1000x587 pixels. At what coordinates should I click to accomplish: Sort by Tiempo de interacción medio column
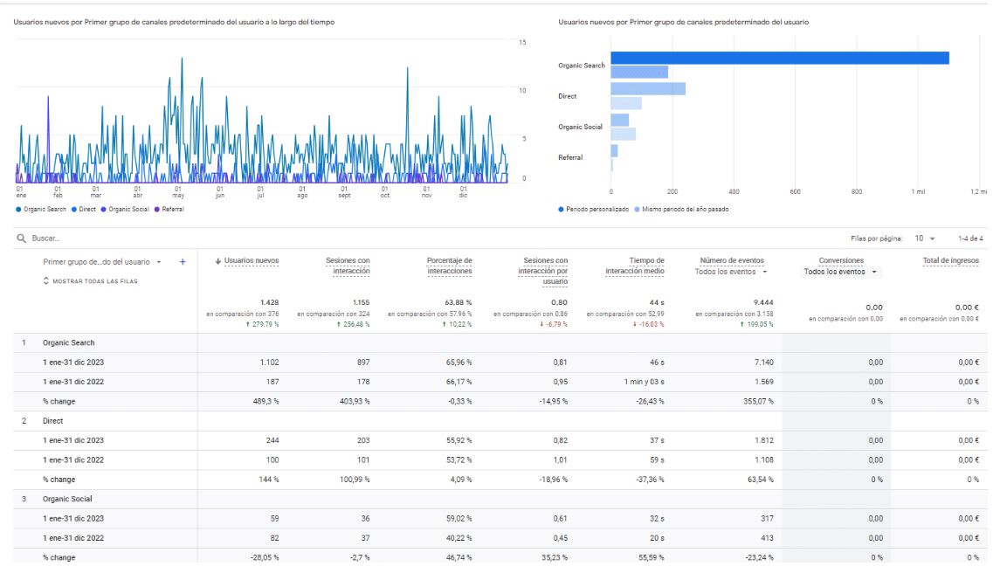(635, 266)
